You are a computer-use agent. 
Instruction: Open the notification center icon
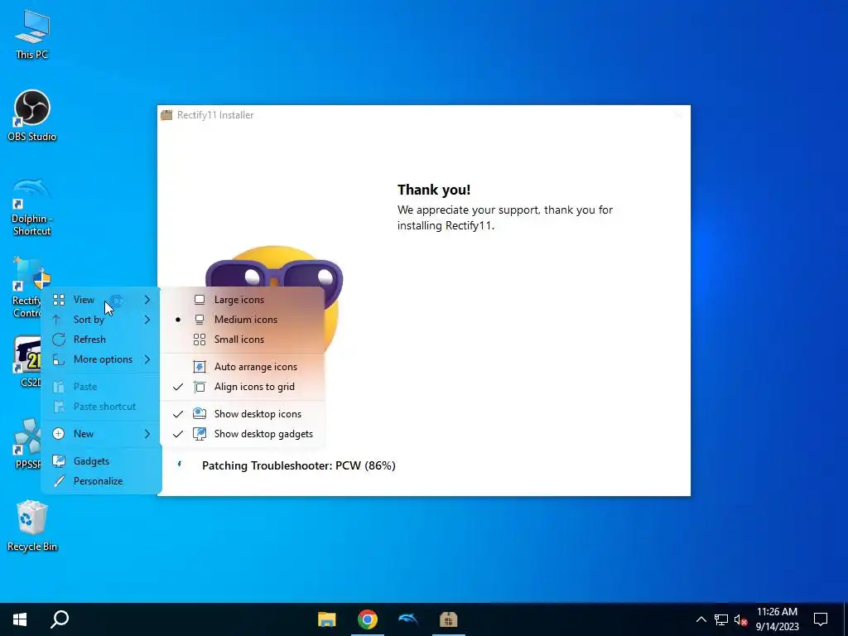coord(821,619)
